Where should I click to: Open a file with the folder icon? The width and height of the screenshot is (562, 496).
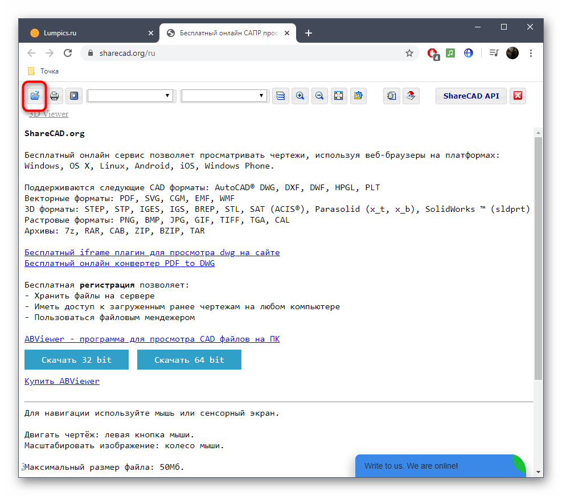[35, 96]
